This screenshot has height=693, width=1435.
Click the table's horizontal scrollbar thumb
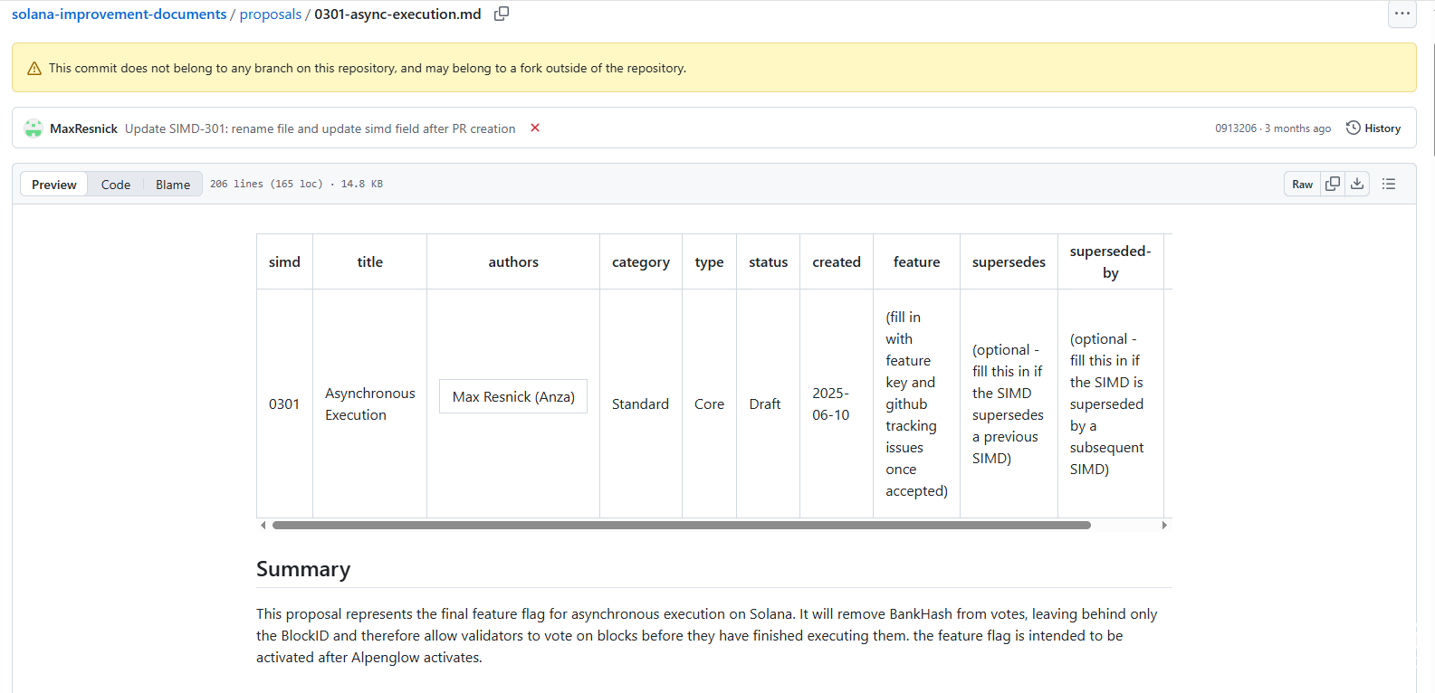point(681,525)
